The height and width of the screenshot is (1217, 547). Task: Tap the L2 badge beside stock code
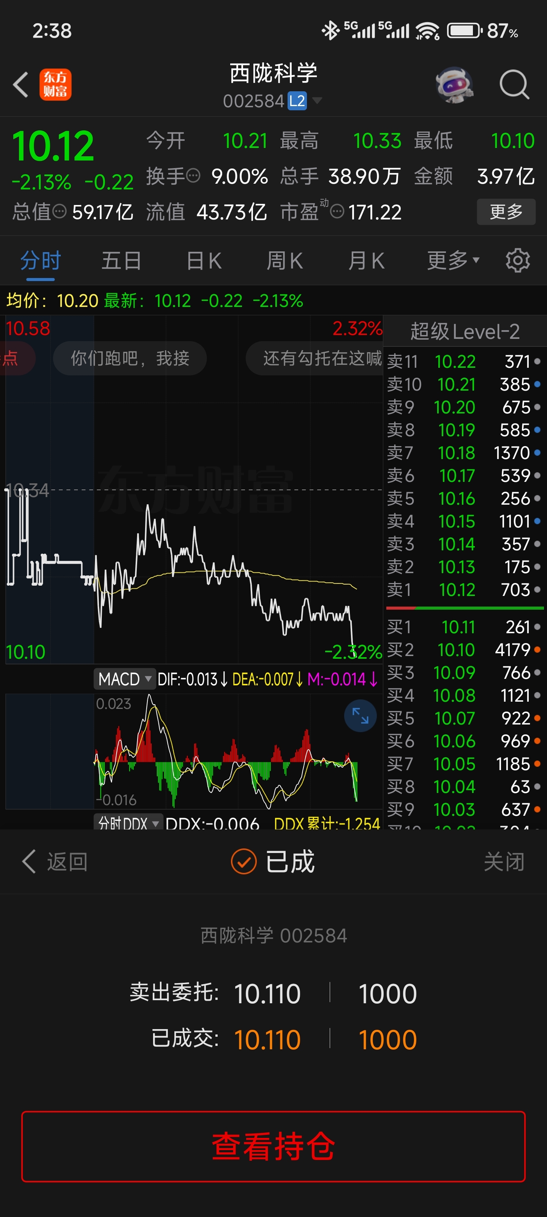tap(297, 101)
